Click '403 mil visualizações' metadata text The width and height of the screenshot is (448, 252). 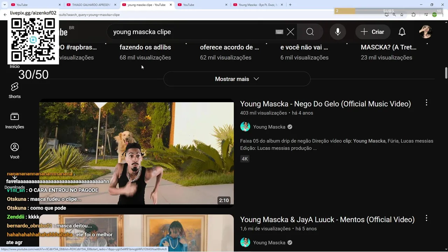tap(264, 113)
